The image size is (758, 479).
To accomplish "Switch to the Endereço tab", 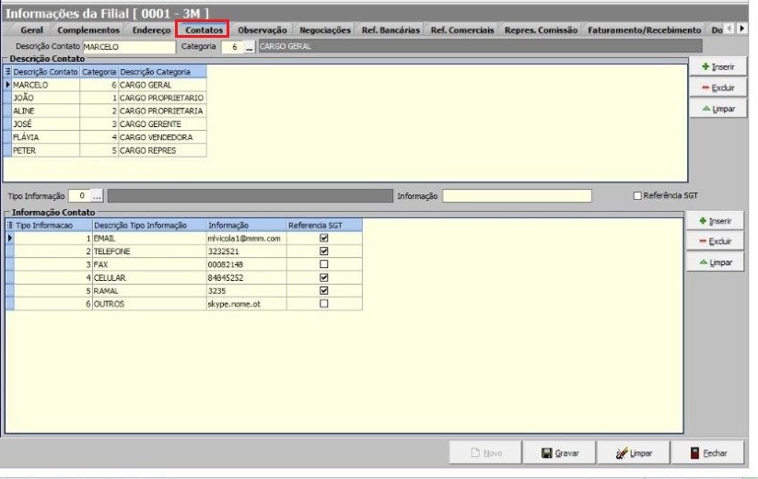I will point(149,30).
